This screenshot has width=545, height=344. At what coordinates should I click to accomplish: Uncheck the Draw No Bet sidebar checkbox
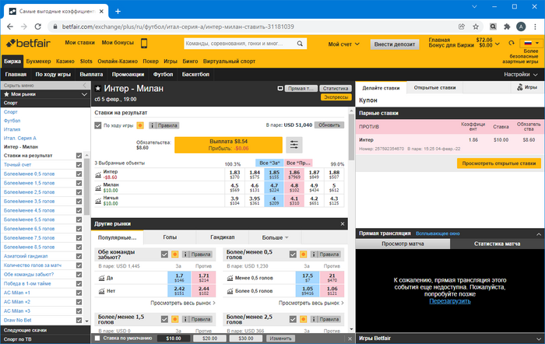[79, 320]
